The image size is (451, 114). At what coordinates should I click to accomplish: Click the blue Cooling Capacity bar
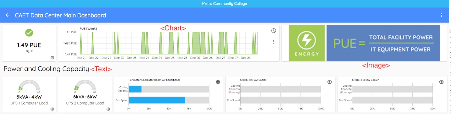(x=135, y=89)
